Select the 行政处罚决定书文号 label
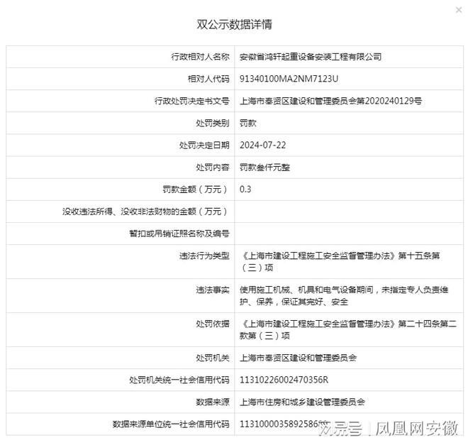This screenshot has height=445, width=468. click(192, 101)
